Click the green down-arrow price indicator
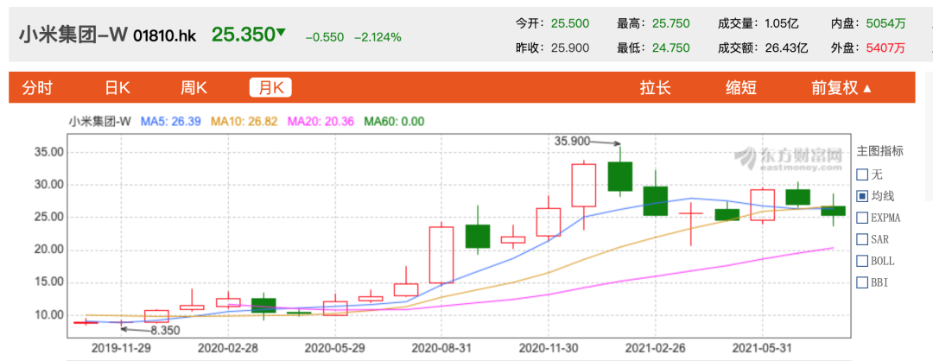 point(281,33)
